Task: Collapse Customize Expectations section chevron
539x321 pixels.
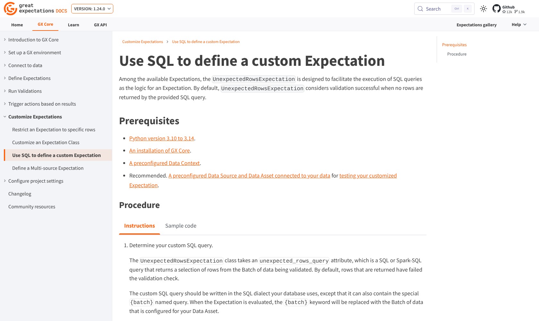Action: point(5,117)
